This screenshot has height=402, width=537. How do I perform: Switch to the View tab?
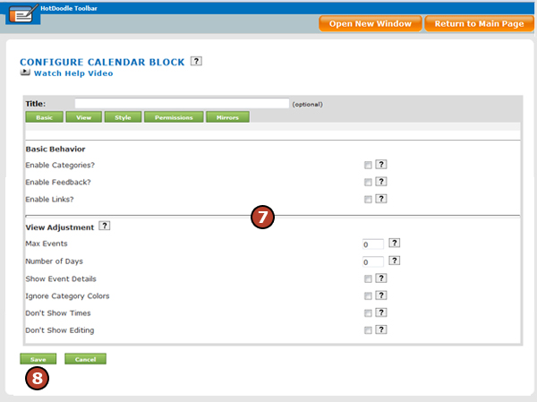(x=83, y=117)
